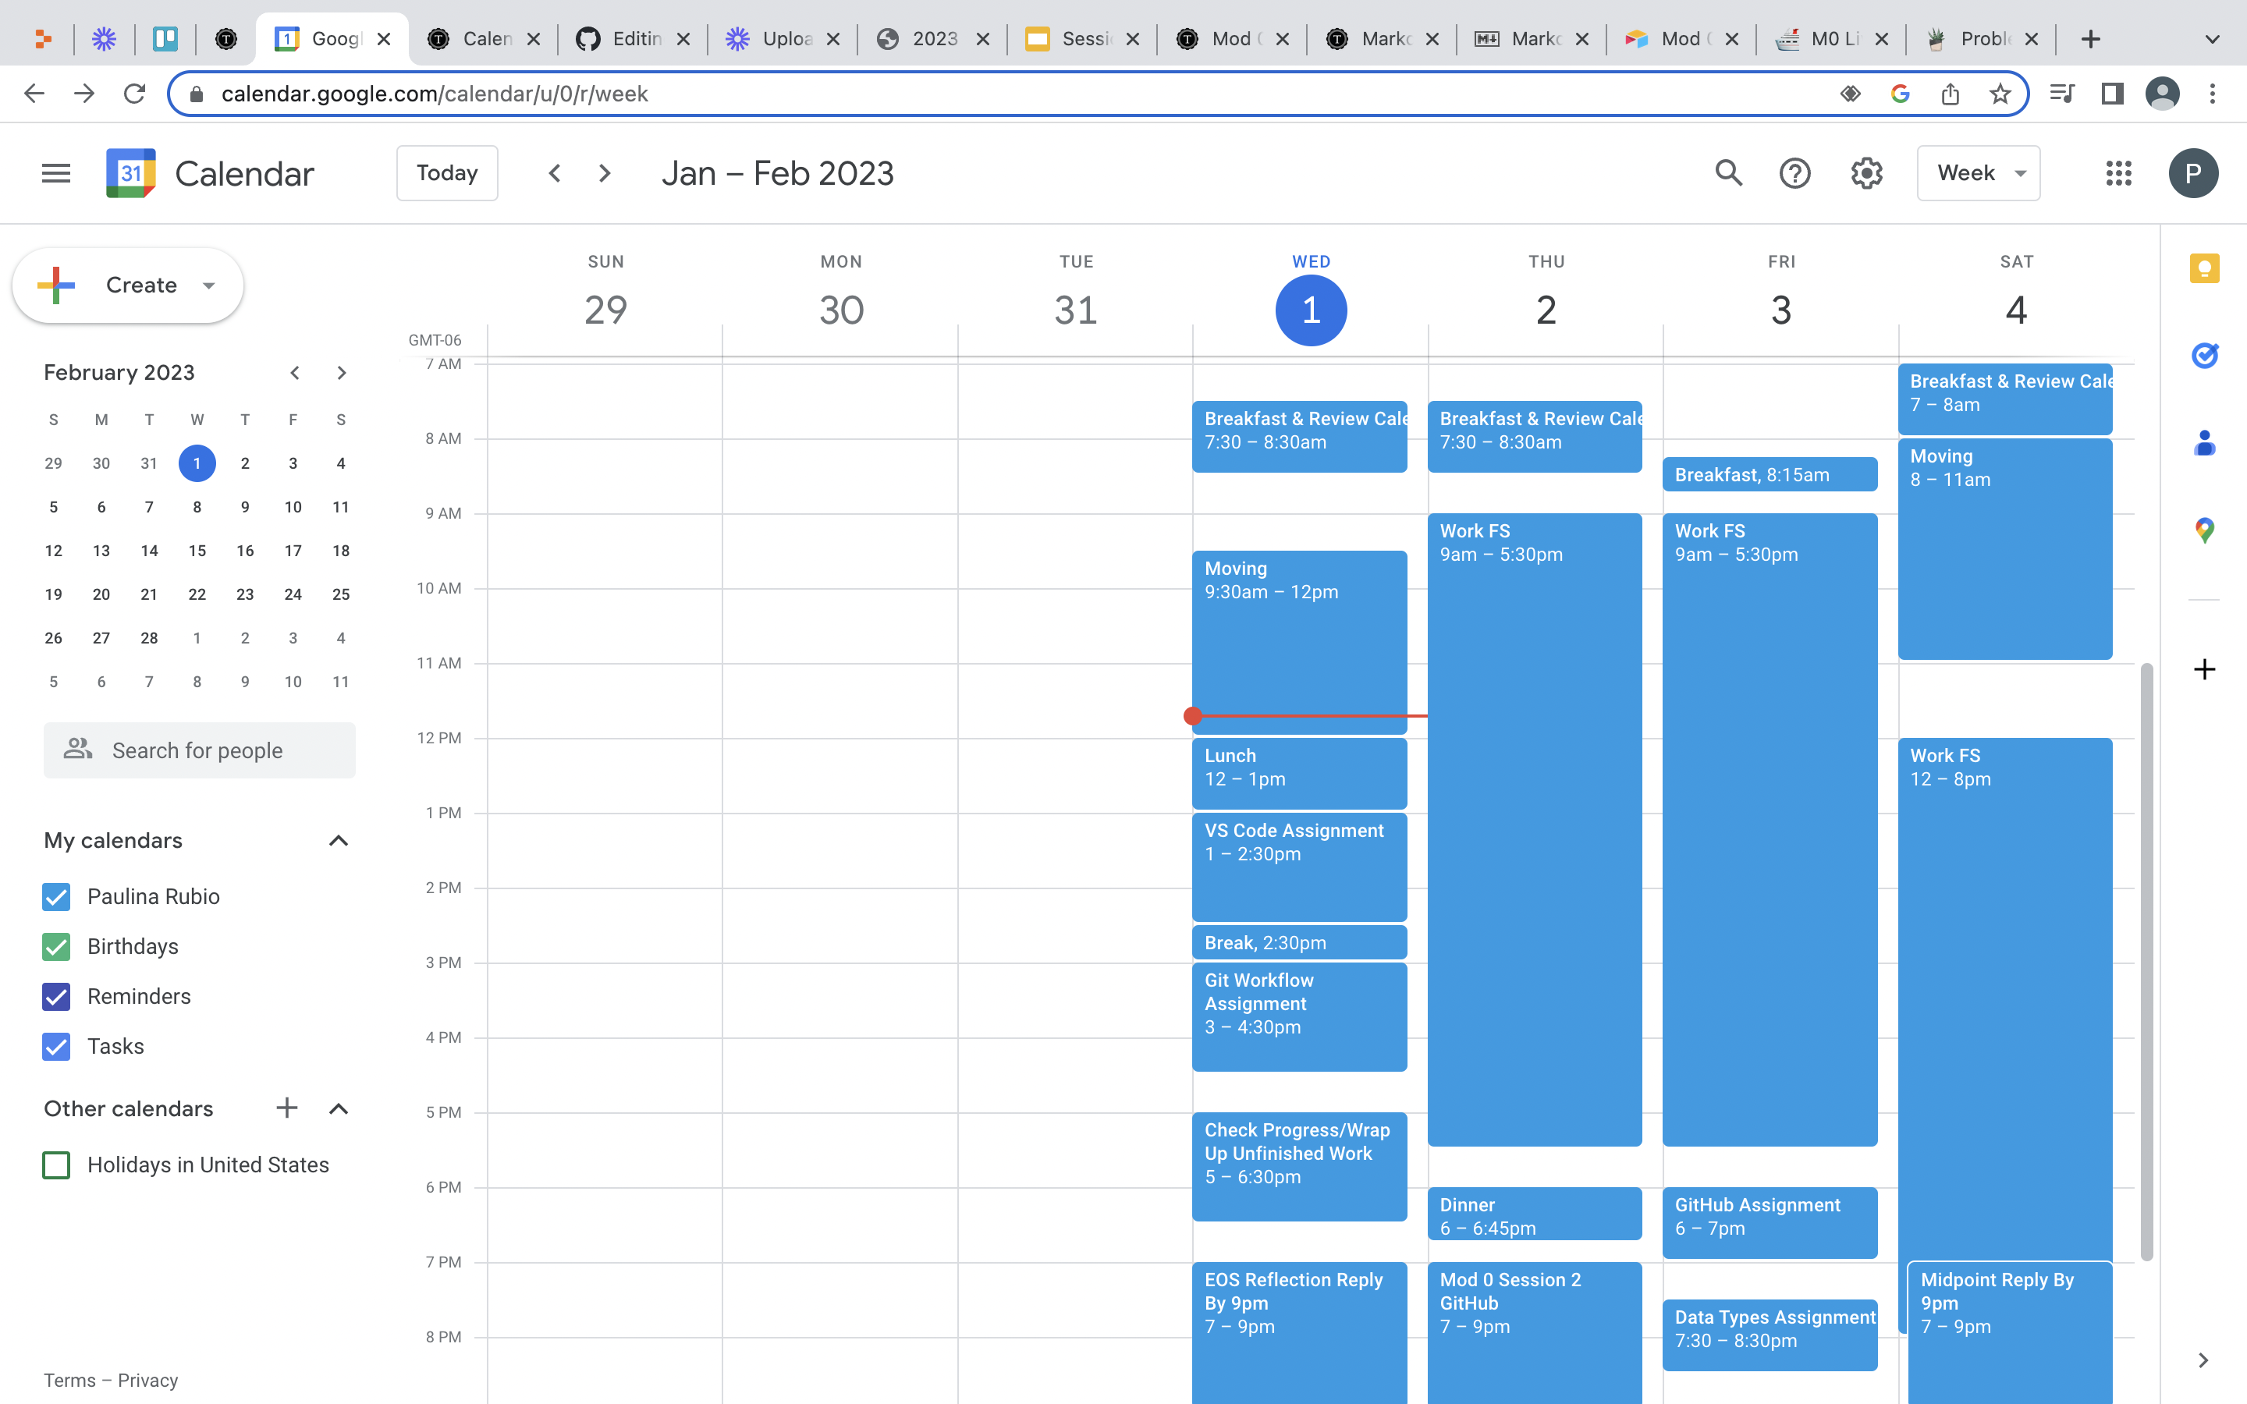Open the Terms link at bottom left
This screenshot has height=1404, width=2247.
coord(72,1380)
